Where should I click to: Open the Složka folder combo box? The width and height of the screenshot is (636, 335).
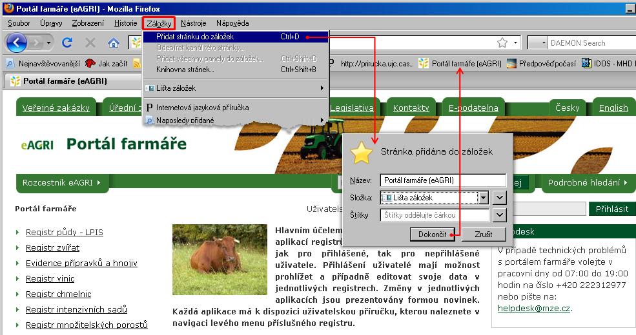(x=434, y=198)
